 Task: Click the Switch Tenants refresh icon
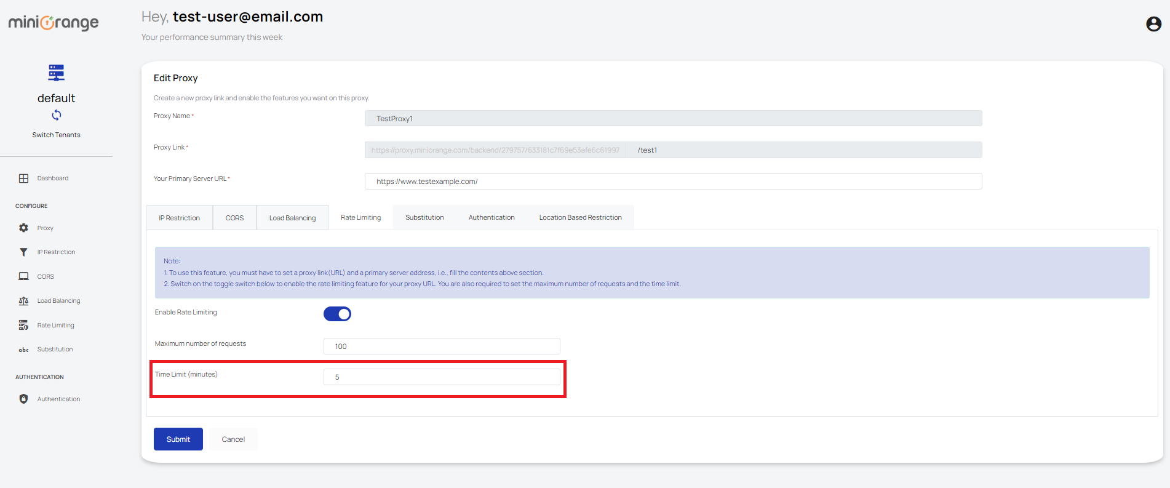tap(57, 115)
